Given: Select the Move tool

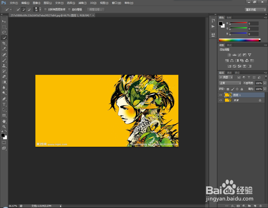Looking at the screenshot, I should click(4, 21).
